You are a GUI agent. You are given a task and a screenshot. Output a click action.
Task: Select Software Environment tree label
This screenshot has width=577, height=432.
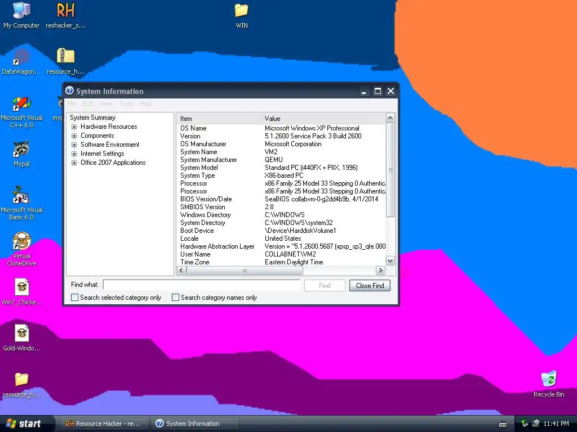click(110, 145)
